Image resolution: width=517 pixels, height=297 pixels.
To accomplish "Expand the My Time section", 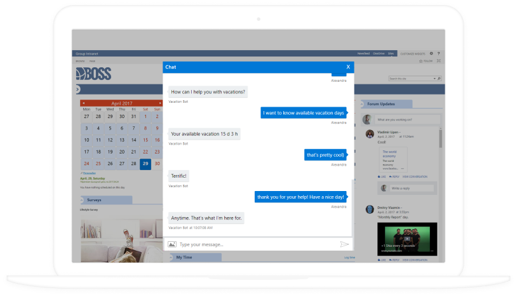I will [171, 258].
